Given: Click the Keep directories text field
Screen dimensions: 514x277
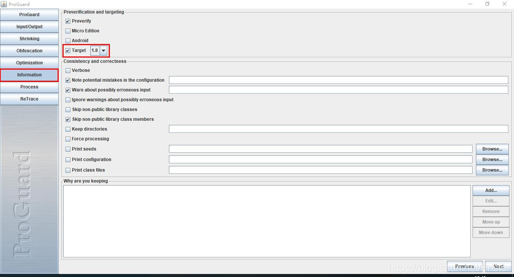Looking at the screenshot, I should (339, 129).
